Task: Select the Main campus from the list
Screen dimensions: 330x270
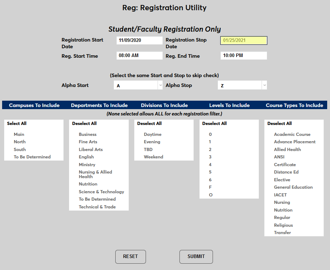Action: click(x=19, y=134)
